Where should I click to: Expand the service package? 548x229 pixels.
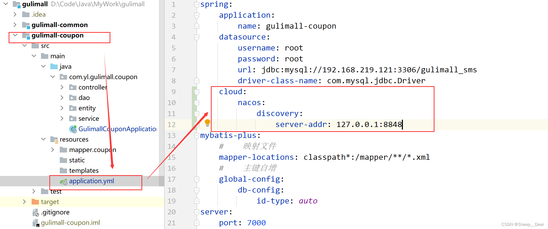[62, 118]
